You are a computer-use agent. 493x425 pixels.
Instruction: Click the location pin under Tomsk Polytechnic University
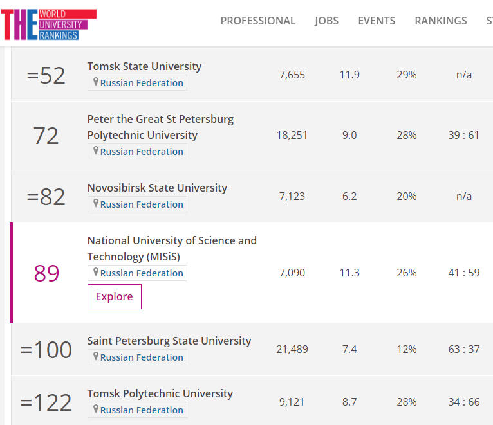(96, 410)
